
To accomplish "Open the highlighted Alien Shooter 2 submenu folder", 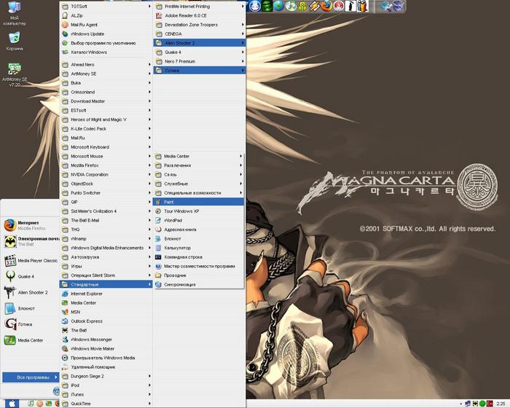I will 200,43.
